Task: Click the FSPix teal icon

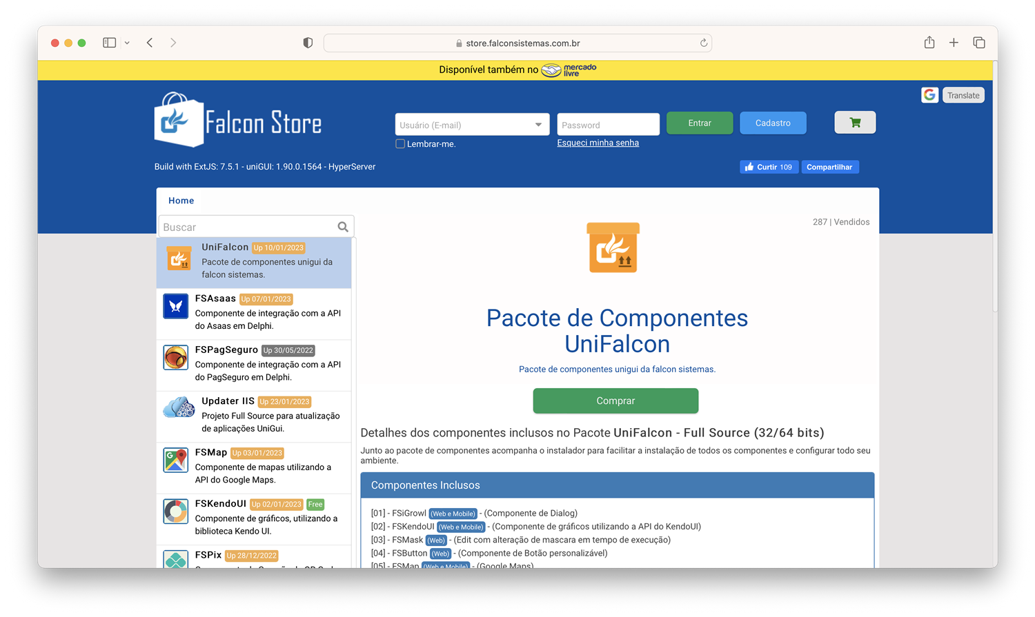Action: (x=175, y=559)
